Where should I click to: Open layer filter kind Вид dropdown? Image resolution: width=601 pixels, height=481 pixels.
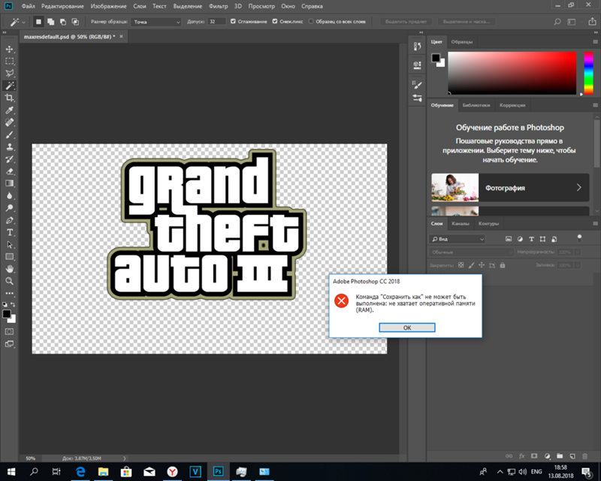457,239
